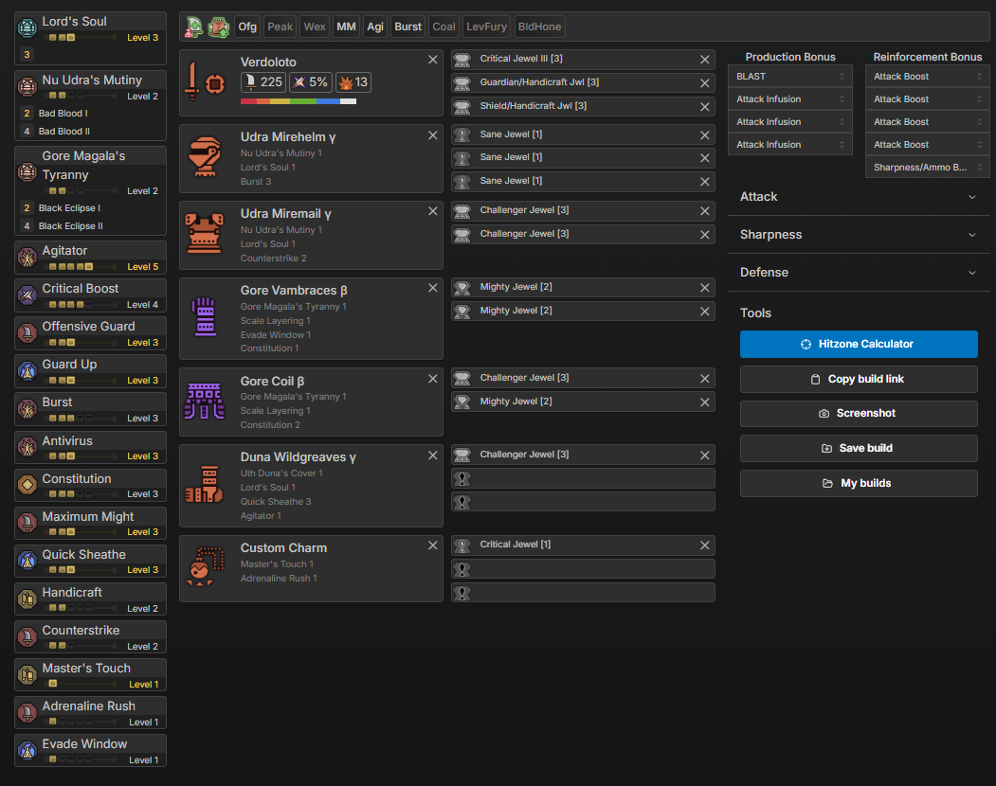
Task: Toggle the Peak buff
Action: pyautogui.click(x=280, y=27)
